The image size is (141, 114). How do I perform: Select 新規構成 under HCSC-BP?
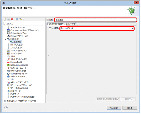pyautogui.click(x=16, y=42)
